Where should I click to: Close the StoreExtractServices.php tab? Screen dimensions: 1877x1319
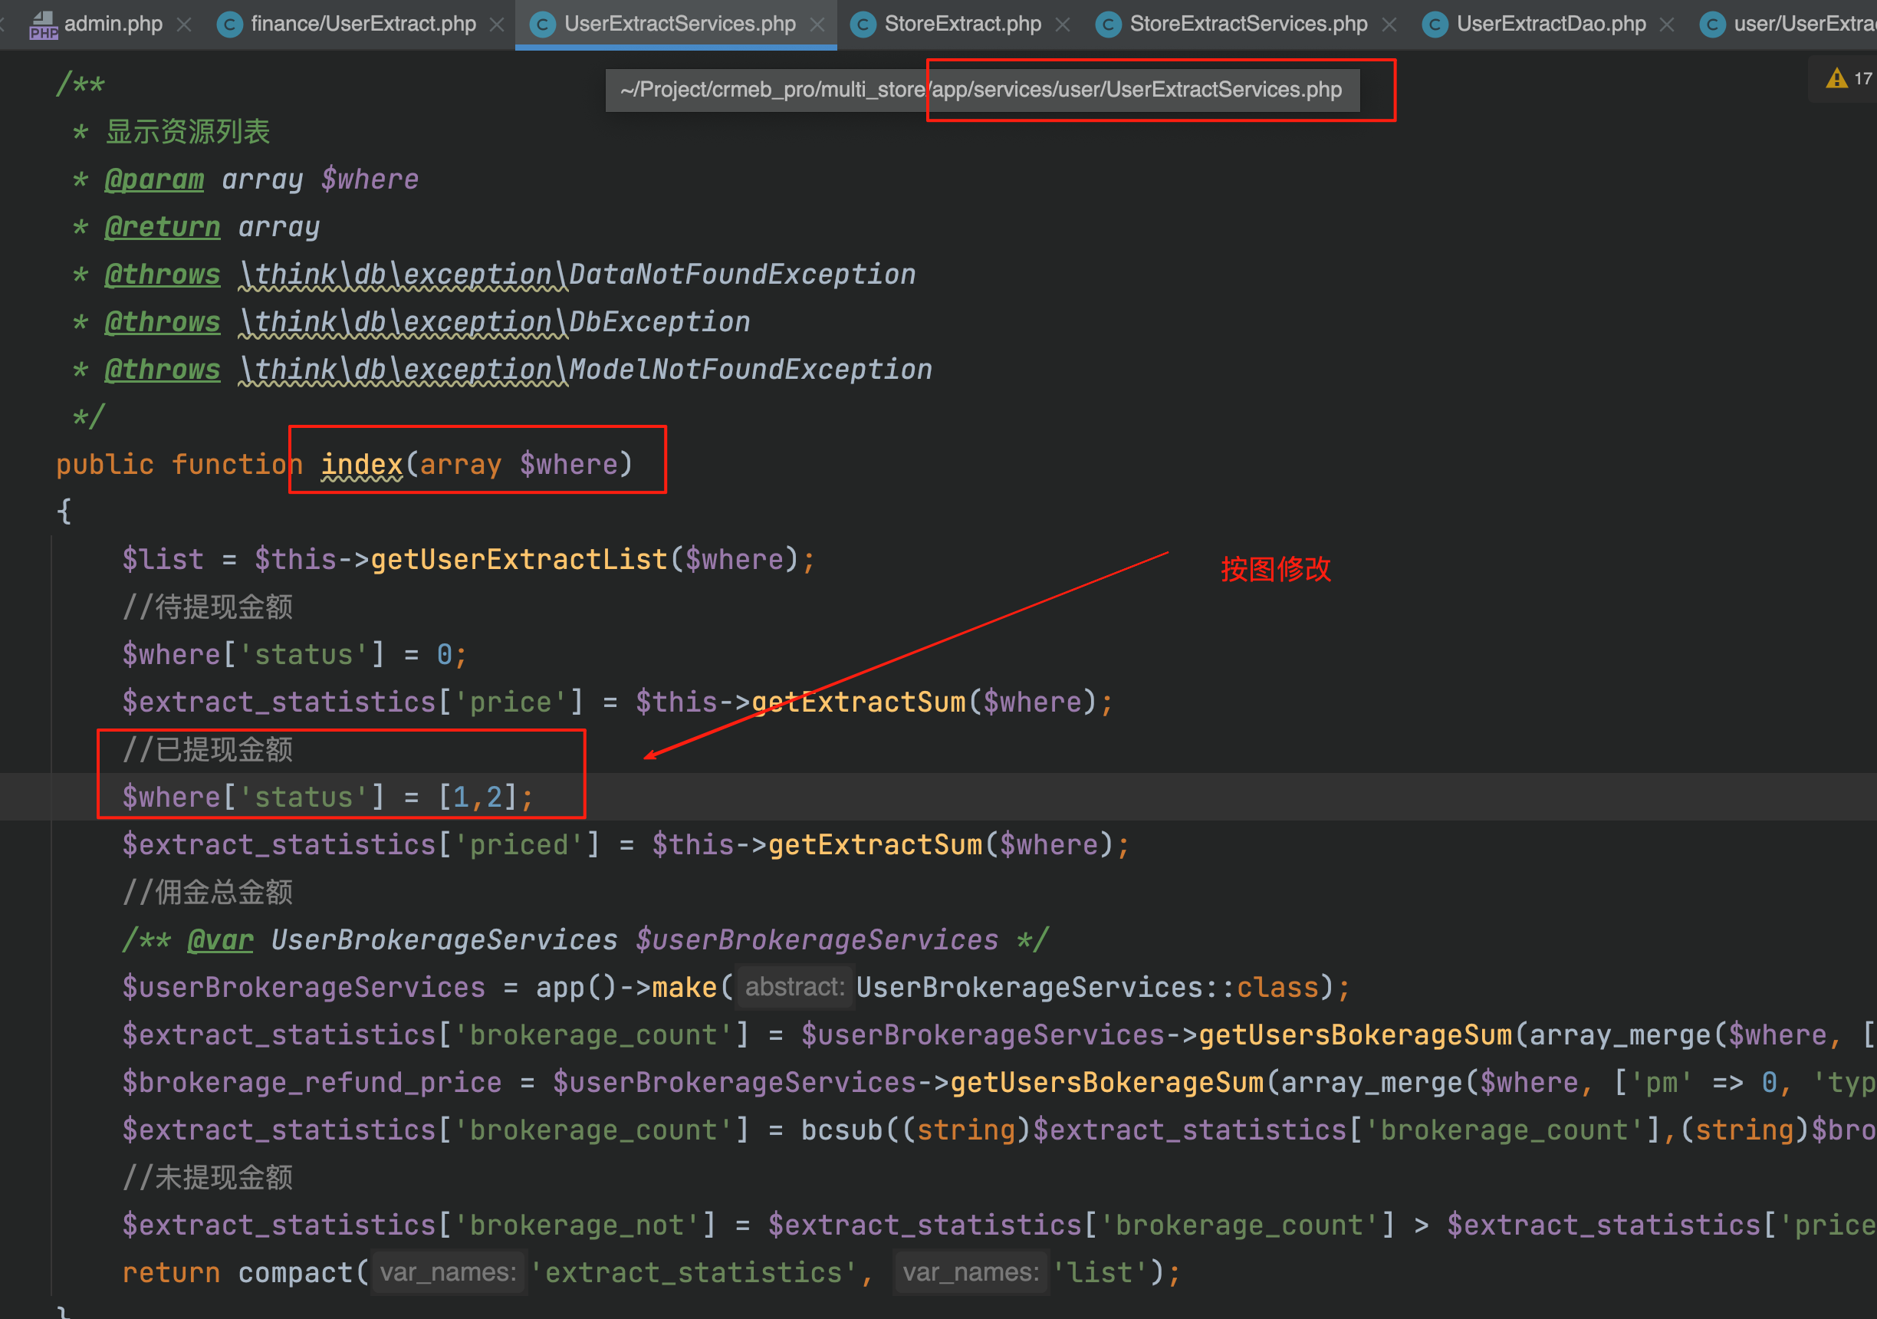point(1389,25)
